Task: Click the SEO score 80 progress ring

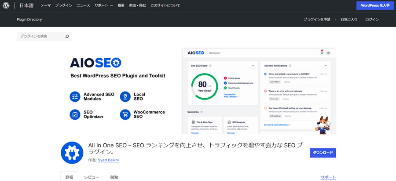Action: pyautogui.click(x=205, y=86)
